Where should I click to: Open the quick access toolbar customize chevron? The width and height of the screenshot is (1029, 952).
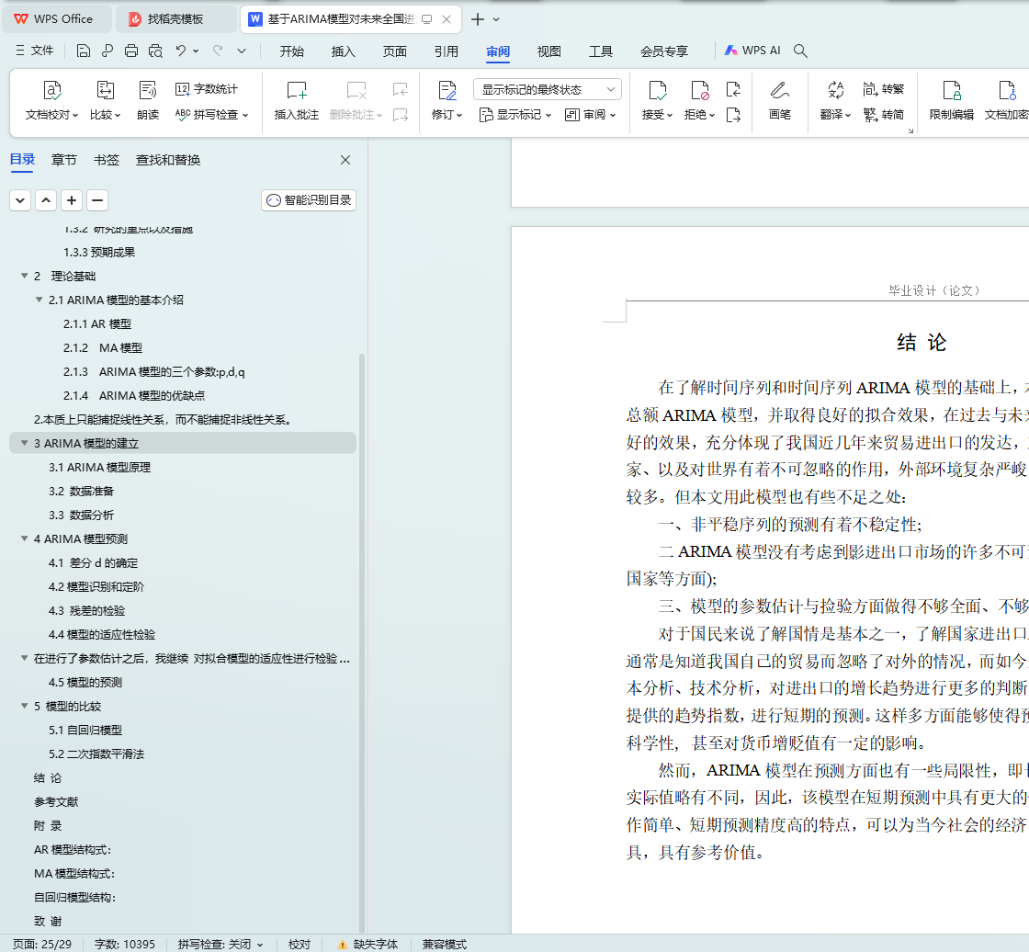(242, 51)
